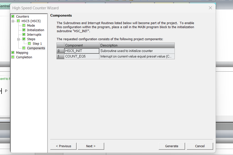
Task: Open the Completion page in wizard tree
Action: coord(24,57)
